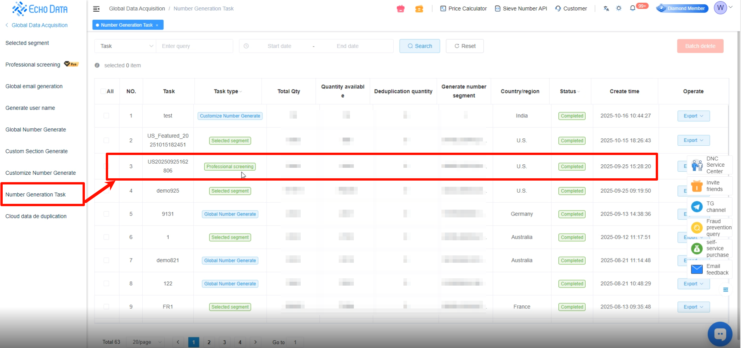
Task: Open the TG channel Telegram icon
Action: [697, 207]
